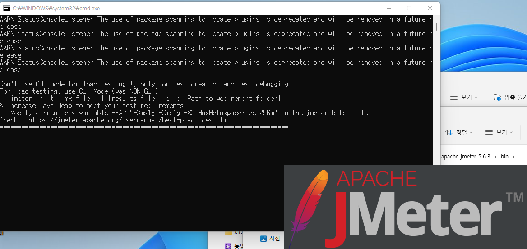Click the jmeter.apache.org best-practices URL text

tap(129, 120)
